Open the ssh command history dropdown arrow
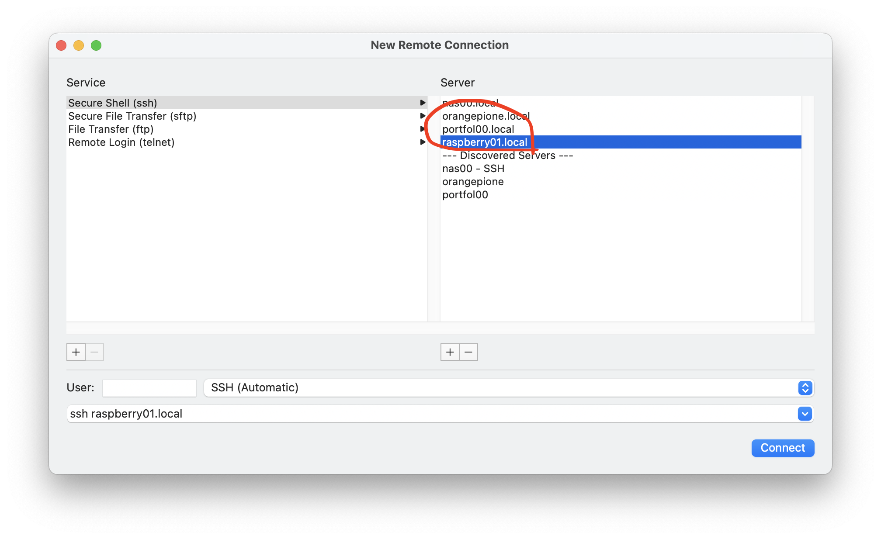 805,414
